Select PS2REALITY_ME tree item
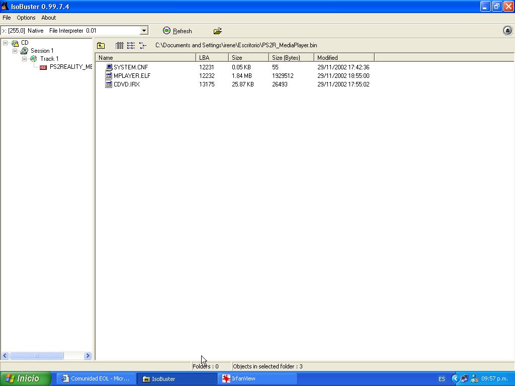This screenshot has width=515, height=386. [x=70, y=67]
